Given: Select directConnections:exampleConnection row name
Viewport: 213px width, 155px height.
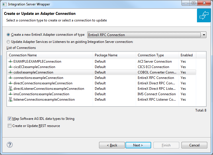Looking at the screenshot, I should [43, 83].
